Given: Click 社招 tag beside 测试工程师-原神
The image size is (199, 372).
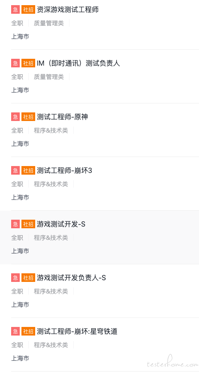Looking at the screenshot, I should point(28,117).
